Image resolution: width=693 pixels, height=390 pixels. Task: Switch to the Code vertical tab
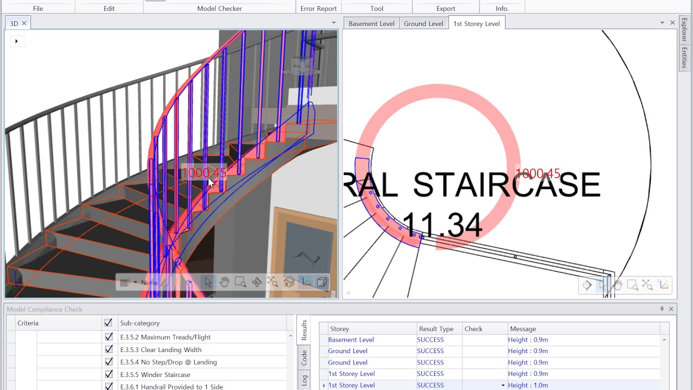(x=304, y=357)
